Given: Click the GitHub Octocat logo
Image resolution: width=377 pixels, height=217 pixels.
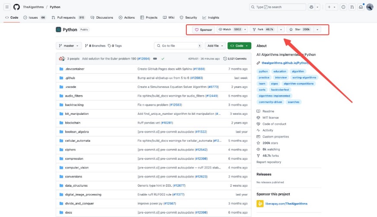Looking at the screenshot, I should click(16, 7).
